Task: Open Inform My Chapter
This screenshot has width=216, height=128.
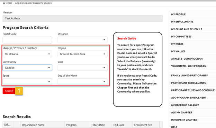Action: pyautogui.click(x=184, y=120)
